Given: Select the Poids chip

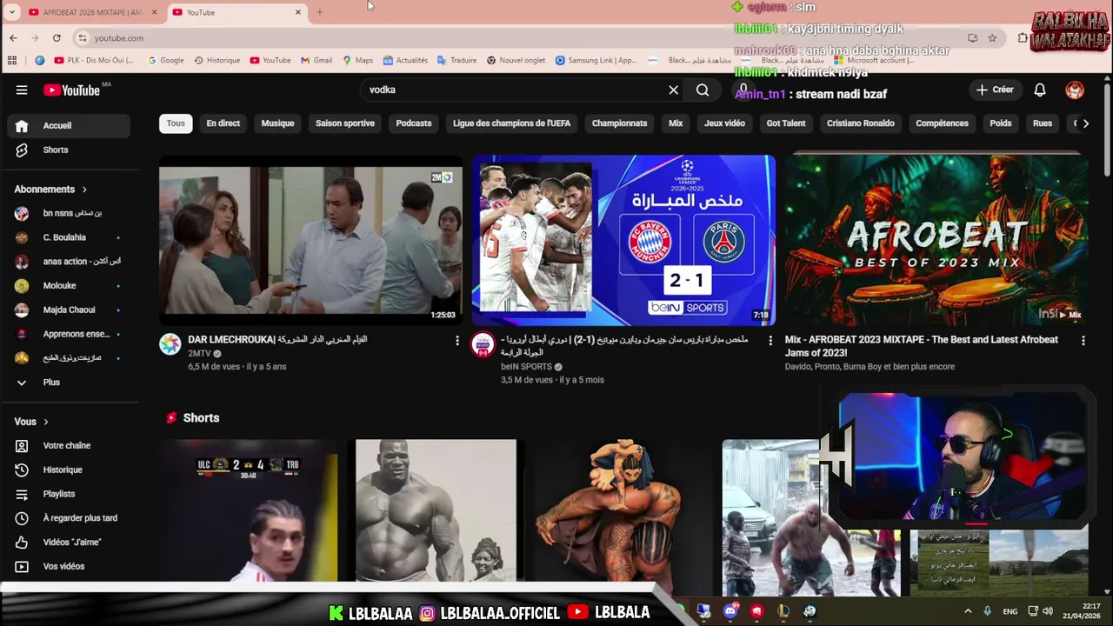Looking at the screenshot, I should (1001, 123).
